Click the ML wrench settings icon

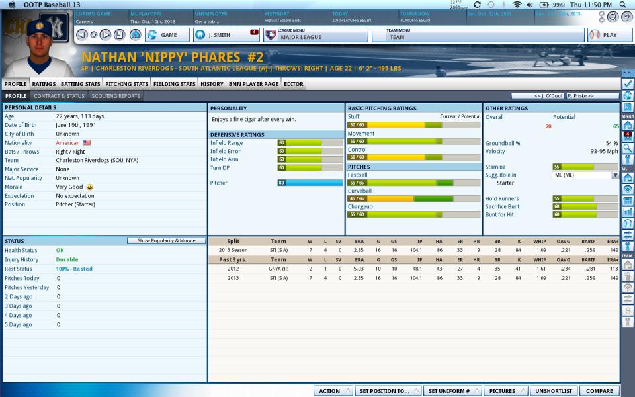628,246
